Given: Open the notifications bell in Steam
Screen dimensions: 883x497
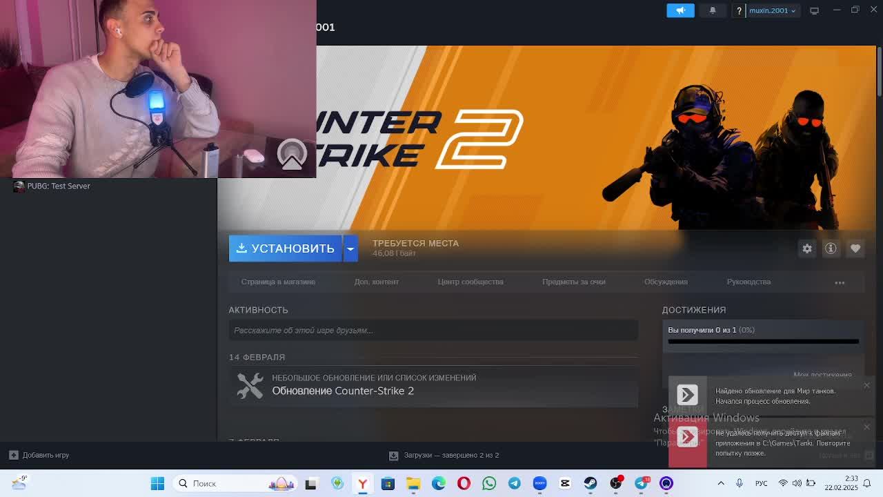Looking at the screenshot, I should 713,10.
